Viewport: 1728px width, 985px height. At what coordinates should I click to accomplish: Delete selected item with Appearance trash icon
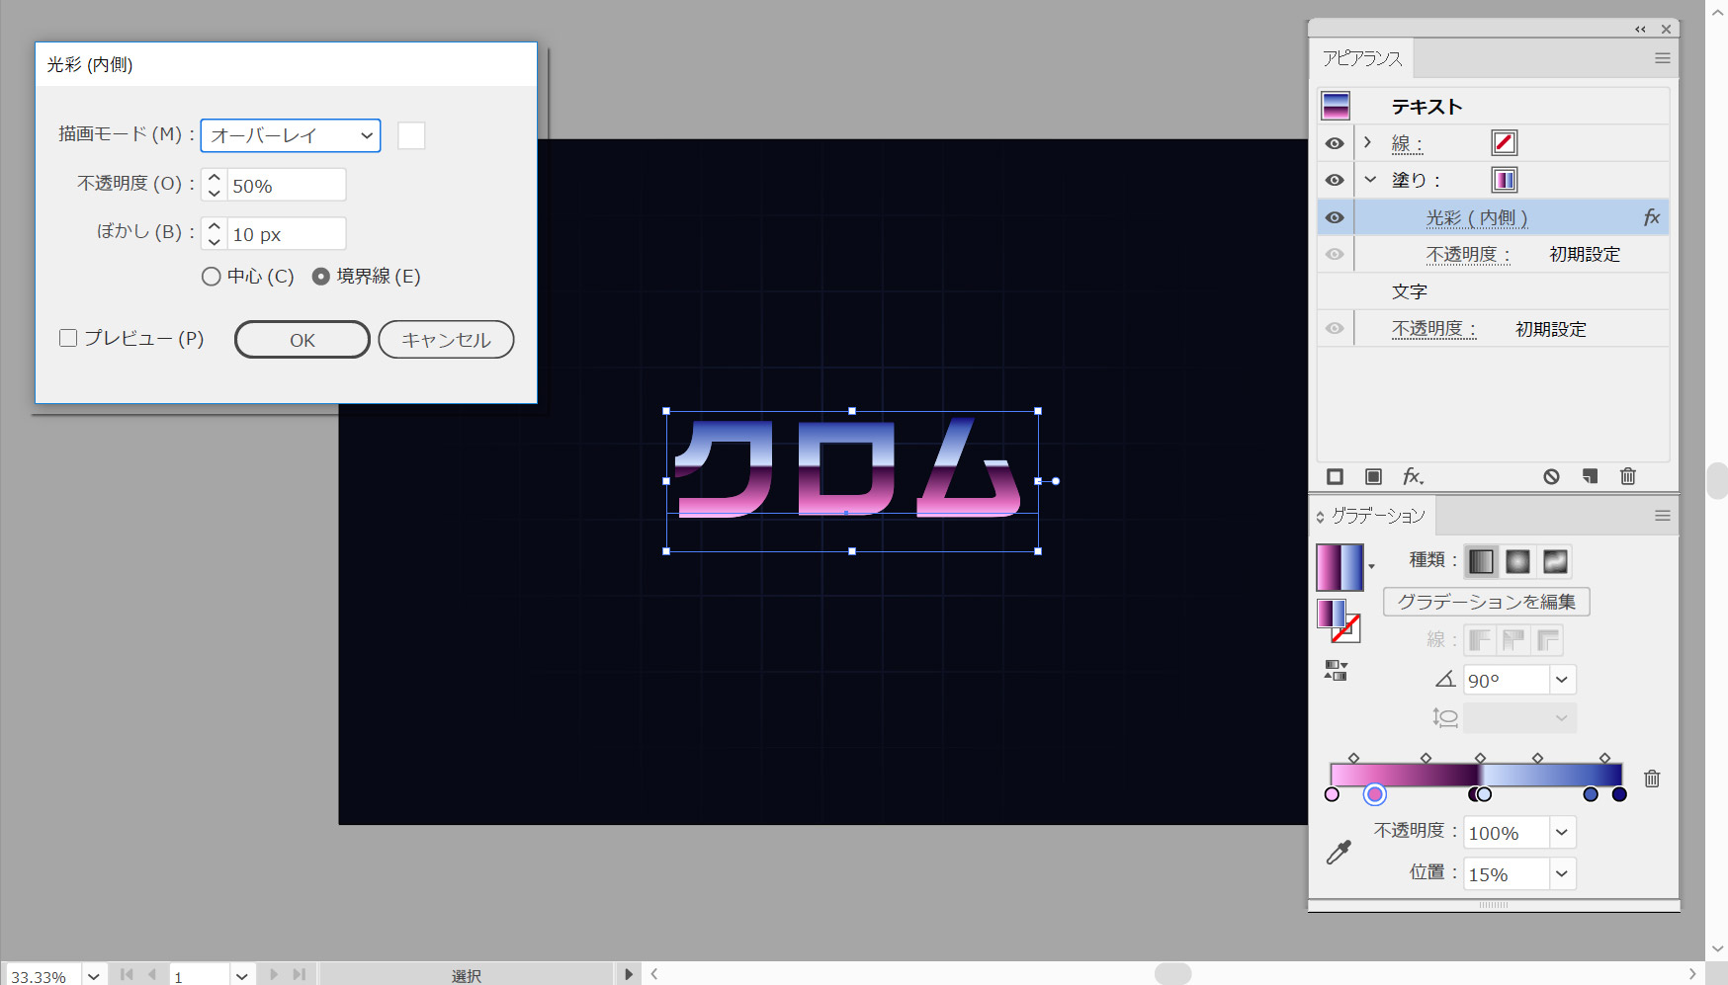1627,477
